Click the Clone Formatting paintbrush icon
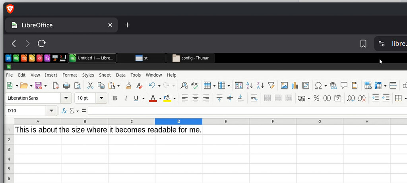407x183 pixels. coord(128,85)
